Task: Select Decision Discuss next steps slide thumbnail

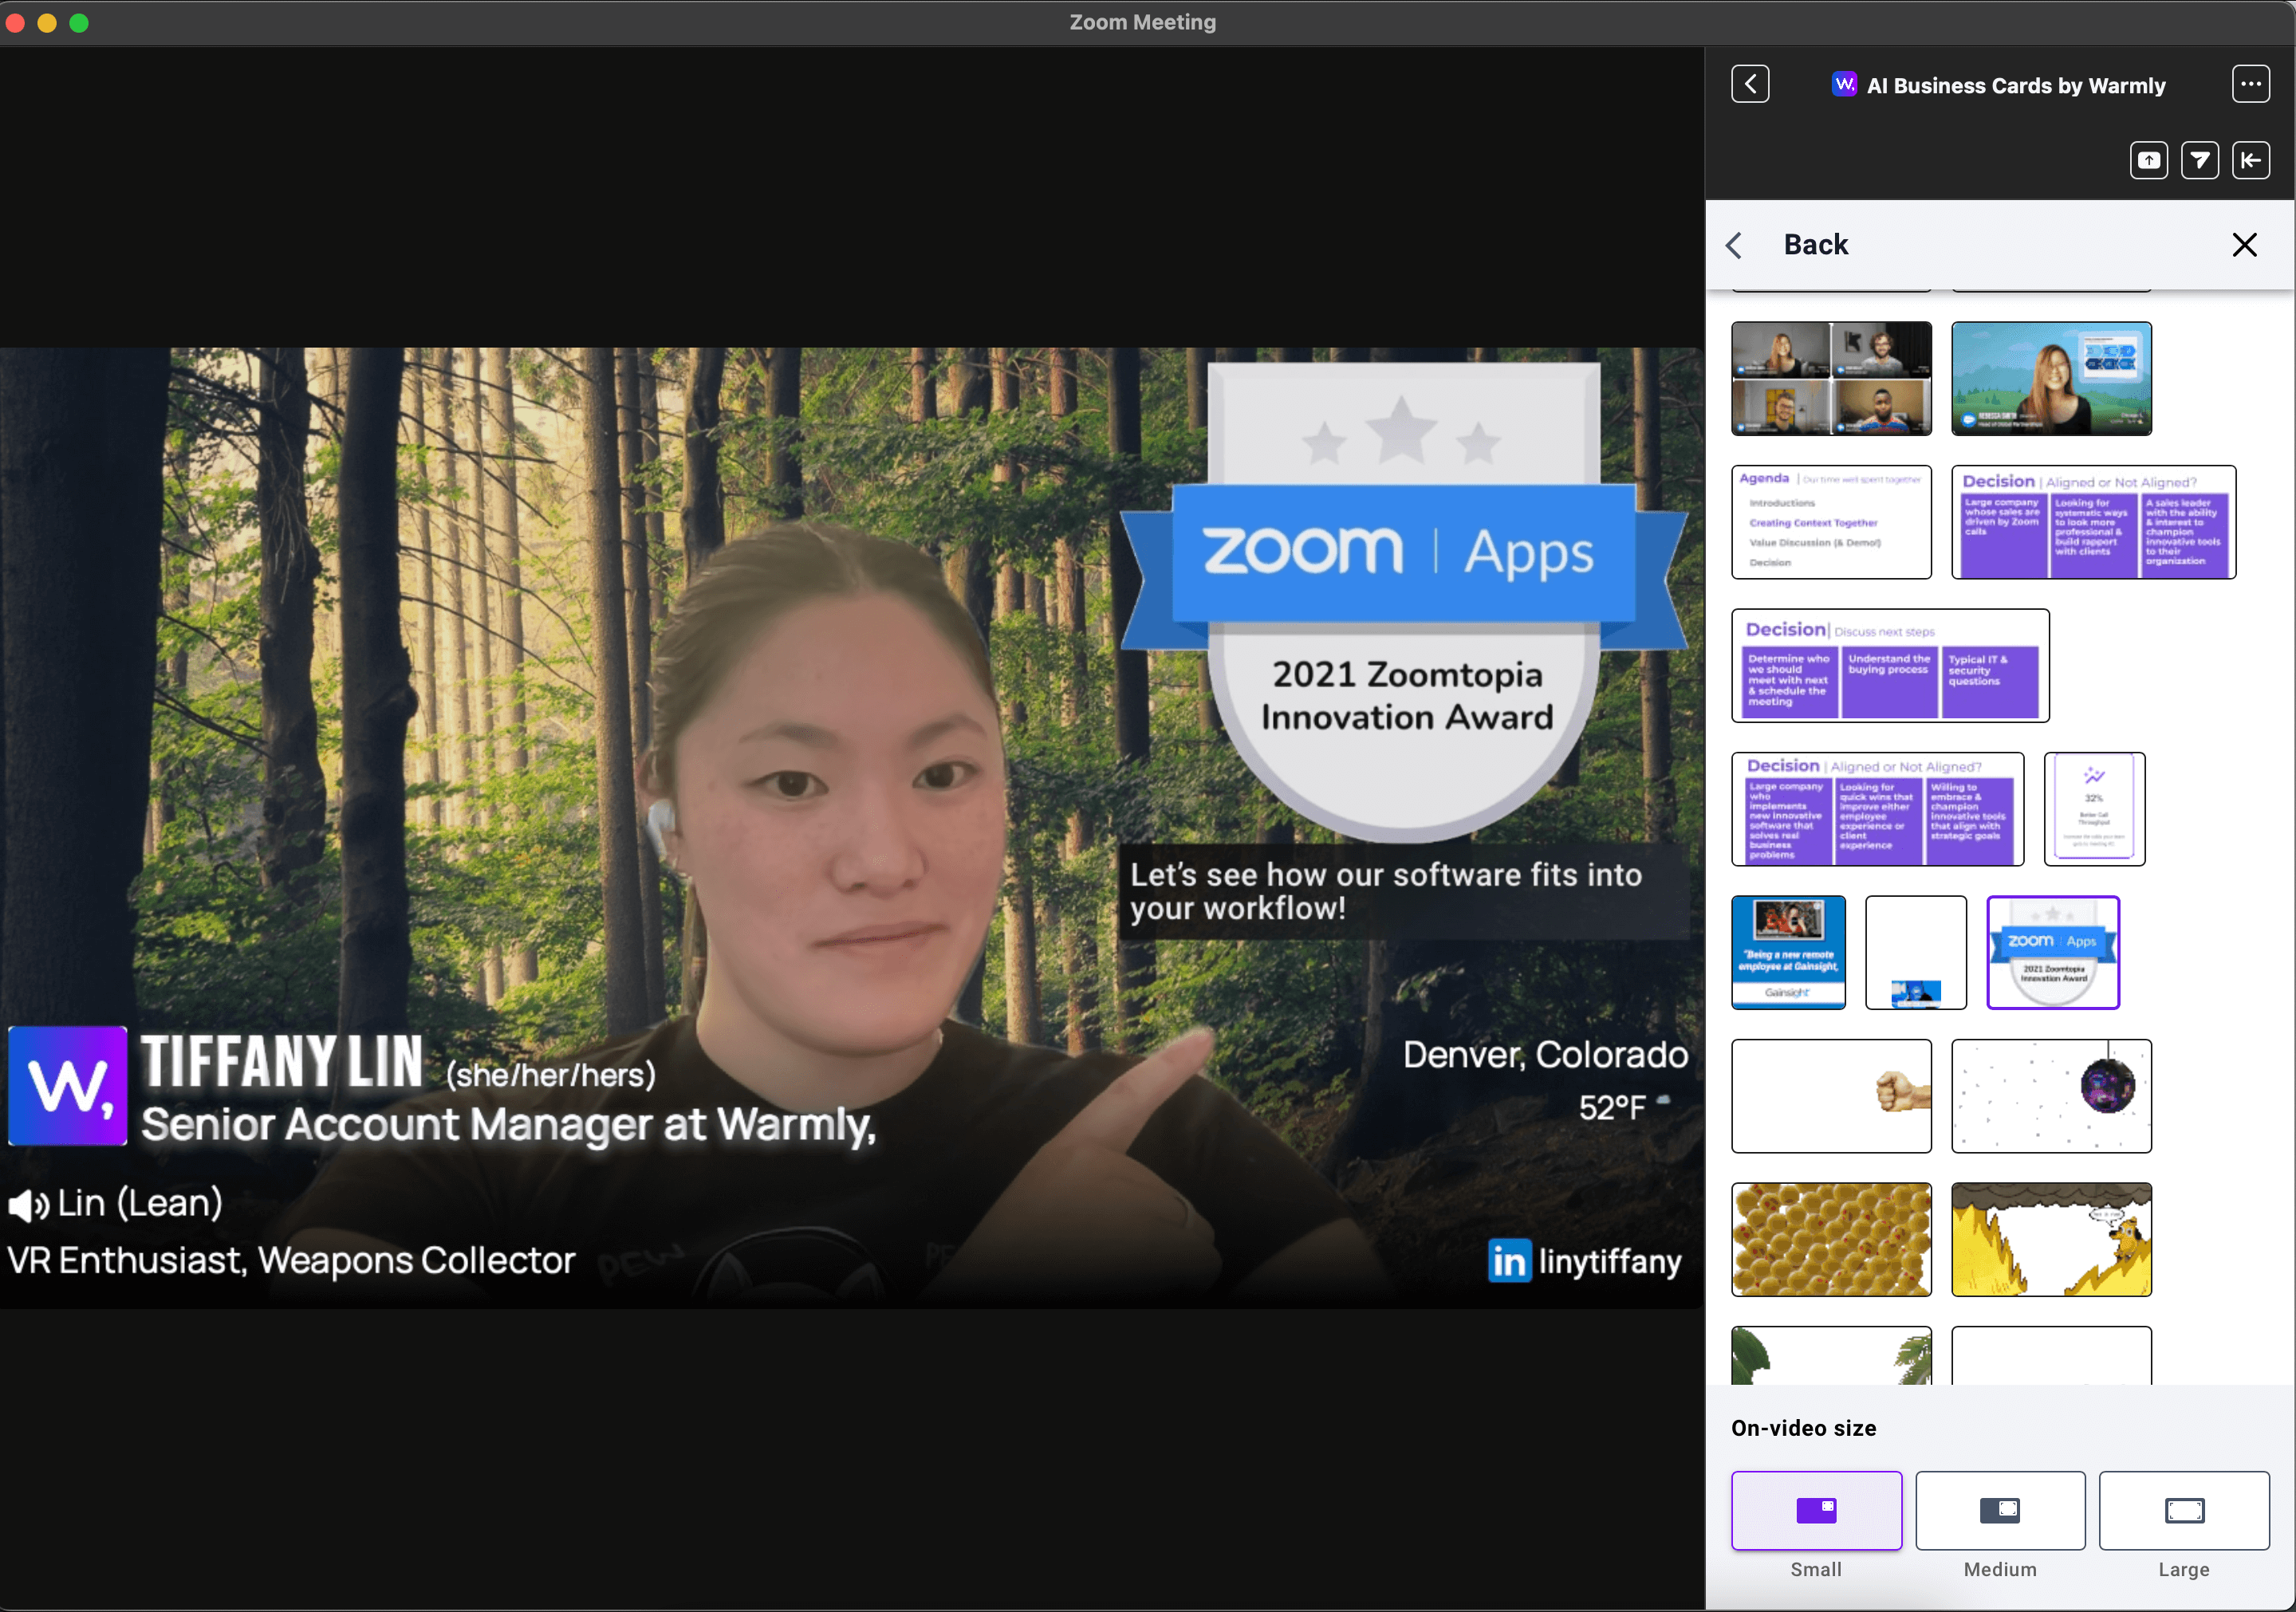Action: point(1890,666)
